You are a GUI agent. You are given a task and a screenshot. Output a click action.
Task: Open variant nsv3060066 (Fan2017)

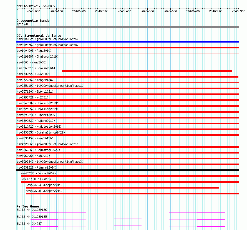coord(33,156)
